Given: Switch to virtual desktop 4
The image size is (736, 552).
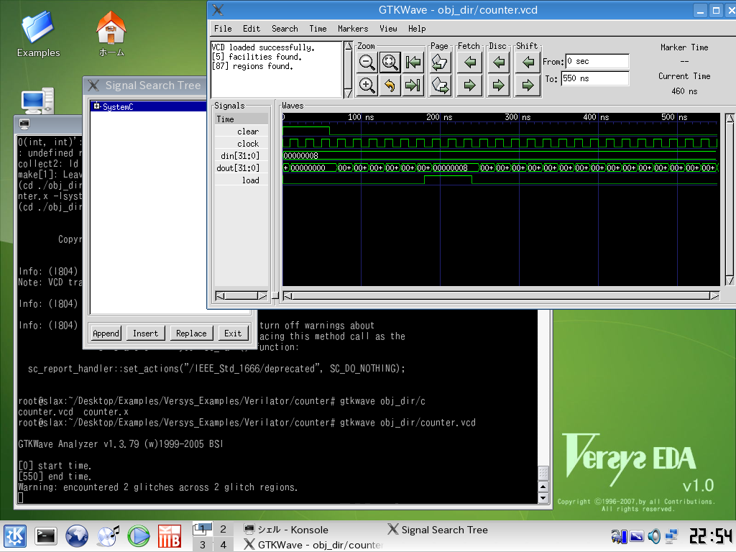Looking at the screenshot, I should coord(223,545).
